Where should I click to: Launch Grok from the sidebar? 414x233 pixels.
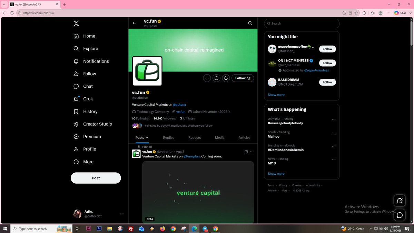(x=83, y=99)
